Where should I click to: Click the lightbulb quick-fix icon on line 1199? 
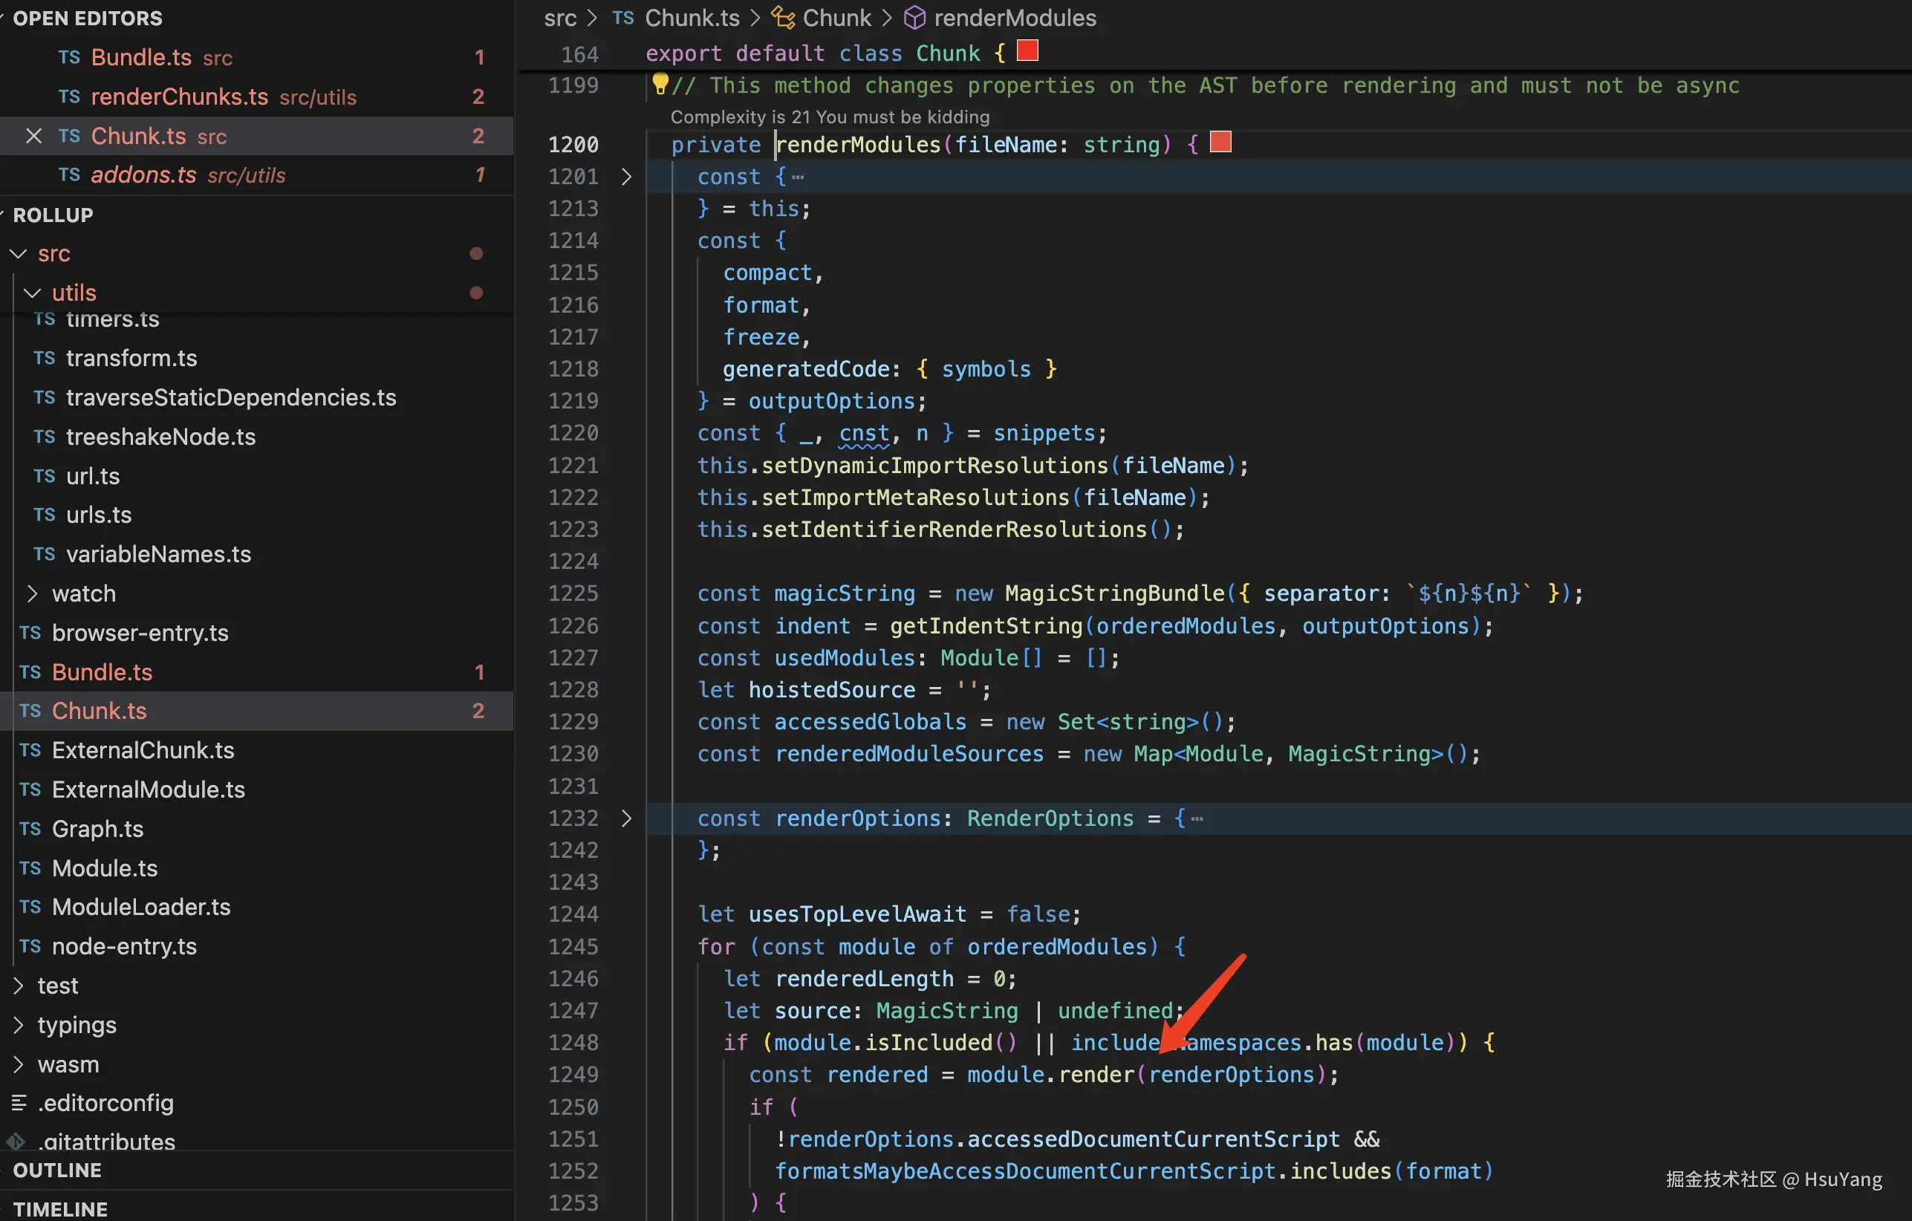click(659, 82)
